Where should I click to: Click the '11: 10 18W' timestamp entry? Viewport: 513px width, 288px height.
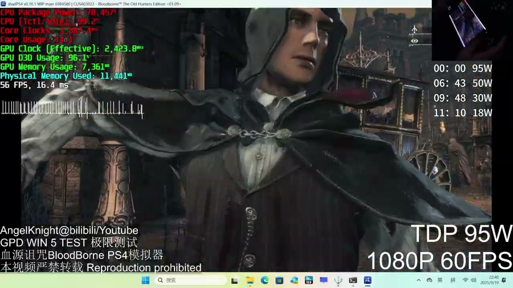463,113
